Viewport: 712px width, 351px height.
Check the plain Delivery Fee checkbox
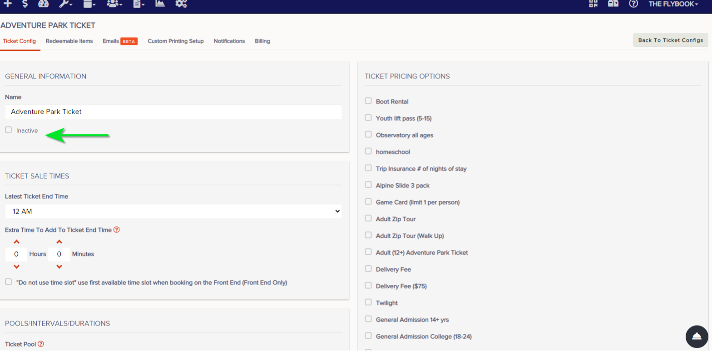(x=368, y=268)
